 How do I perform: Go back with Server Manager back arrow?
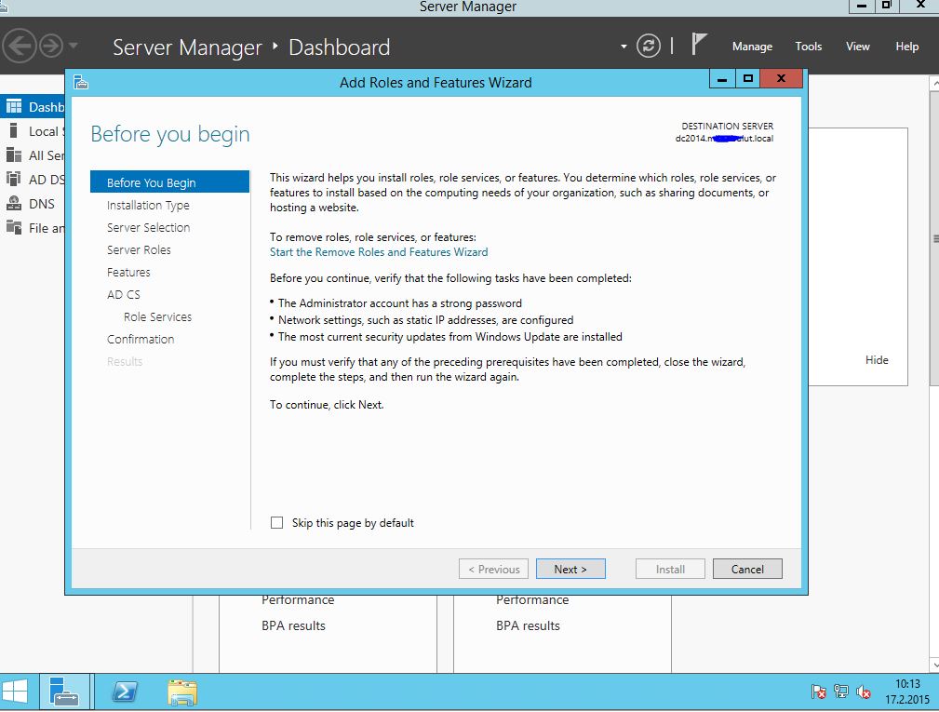[20, 46]
